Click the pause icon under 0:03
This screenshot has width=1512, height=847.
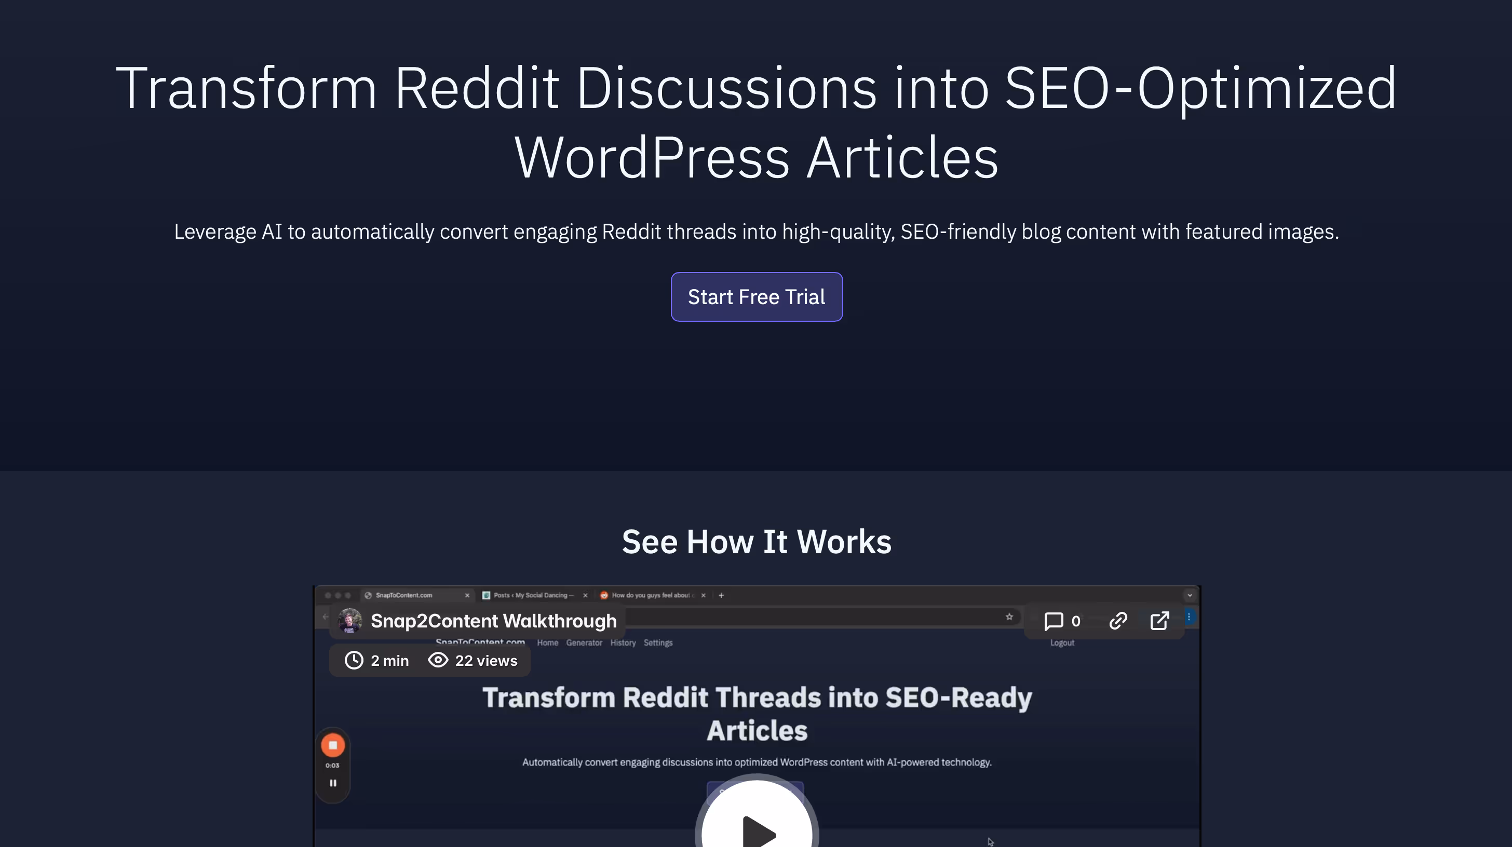(x=333, y=783)
